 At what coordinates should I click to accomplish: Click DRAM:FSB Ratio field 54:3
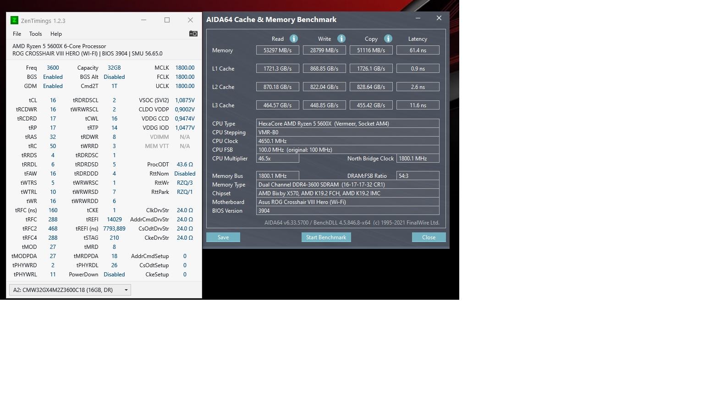tap(418, 176)
